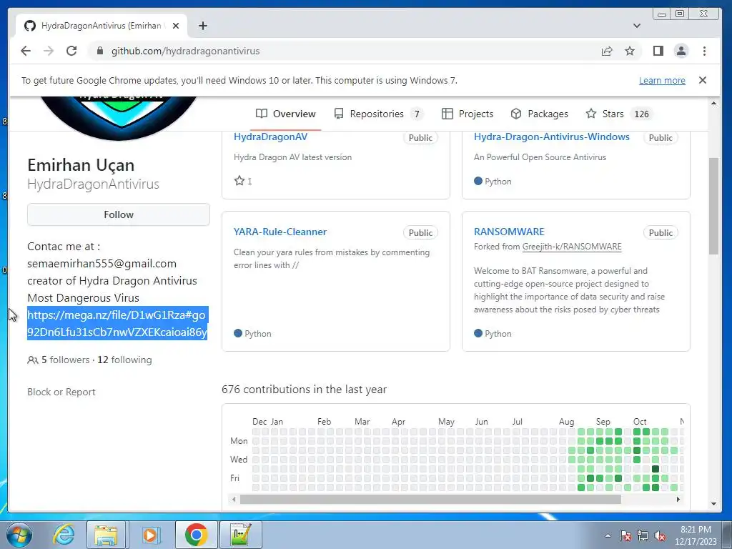732x549 pixels.
Task: Click the network tray icon
Action: tap(643, 535)
